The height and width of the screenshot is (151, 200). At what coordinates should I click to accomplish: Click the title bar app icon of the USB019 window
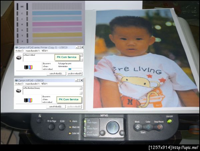click(x=16, y=47)
